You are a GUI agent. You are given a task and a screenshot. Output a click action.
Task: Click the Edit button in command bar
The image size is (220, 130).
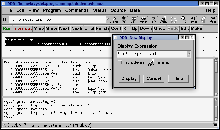(185, 28)
